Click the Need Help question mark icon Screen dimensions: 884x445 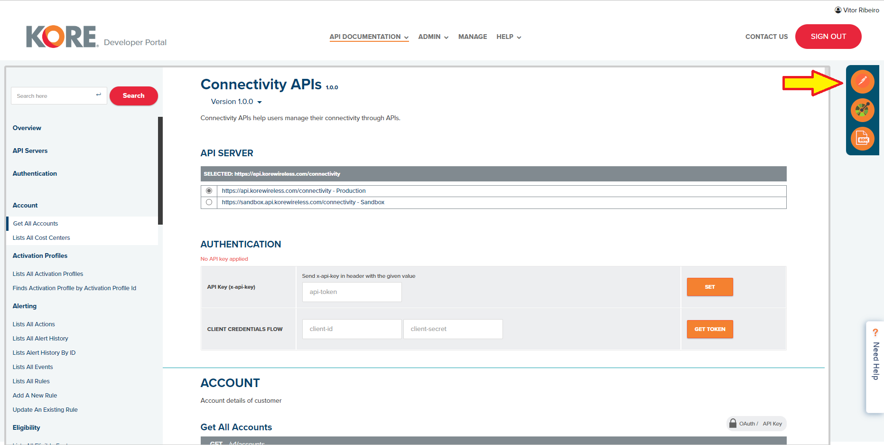[875, 332]
